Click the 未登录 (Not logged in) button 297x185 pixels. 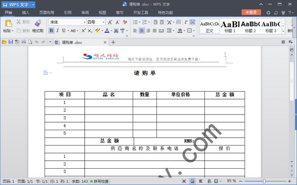(251, 12)
